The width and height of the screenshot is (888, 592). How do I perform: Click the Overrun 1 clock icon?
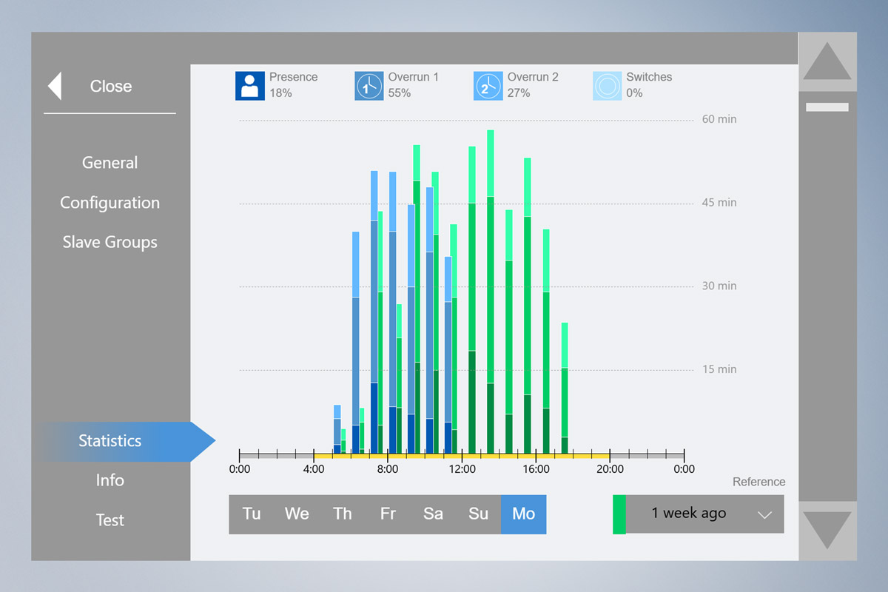click(369, 86)
